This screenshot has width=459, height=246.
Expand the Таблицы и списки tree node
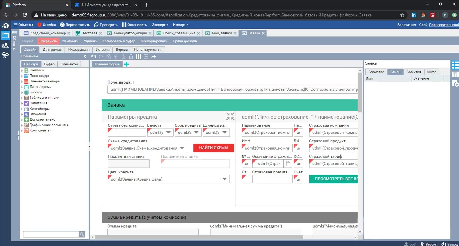click(x=22, y=98)
